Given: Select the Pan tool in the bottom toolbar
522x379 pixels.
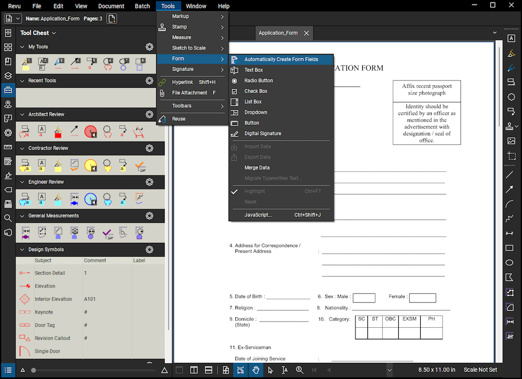Looking at the screenshot, I should pos(256,370).
